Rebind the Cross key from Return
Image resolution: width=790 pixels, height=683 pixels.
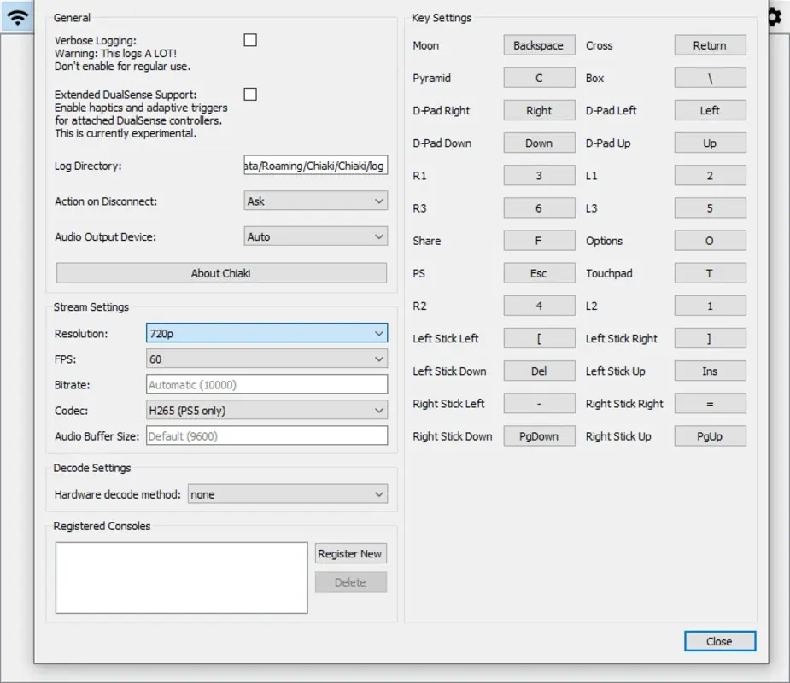pos(710,44)
